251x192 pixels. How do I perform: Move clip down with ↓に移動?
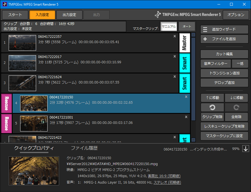point(236,98)
